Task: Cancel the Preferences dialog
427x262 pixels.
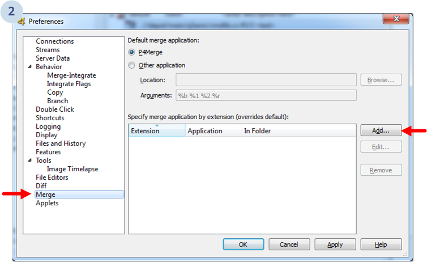Action: [289, 244]
